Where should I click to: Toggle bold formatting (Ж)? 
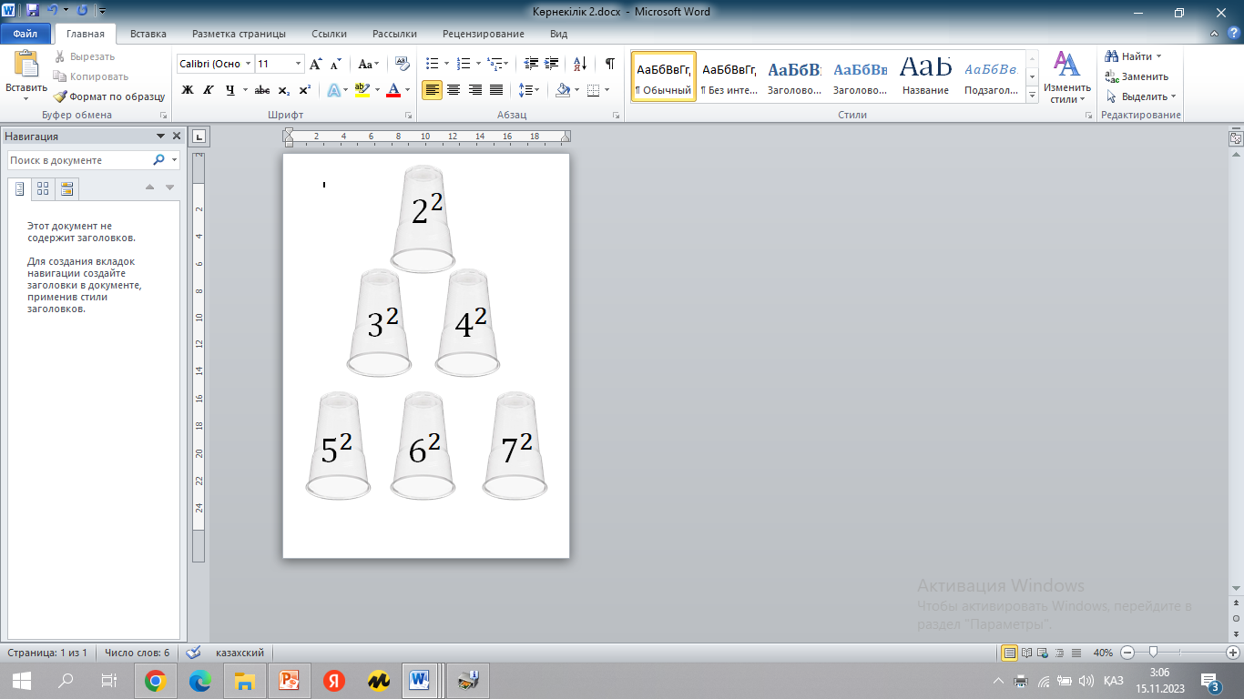tap(188, 90)
